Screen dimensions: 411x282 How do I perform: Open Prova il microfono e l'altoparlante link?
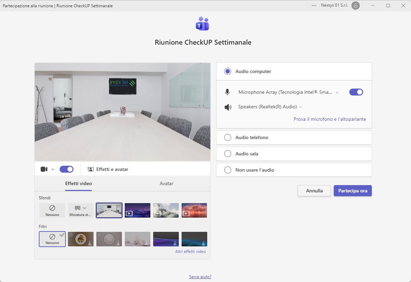330,119
